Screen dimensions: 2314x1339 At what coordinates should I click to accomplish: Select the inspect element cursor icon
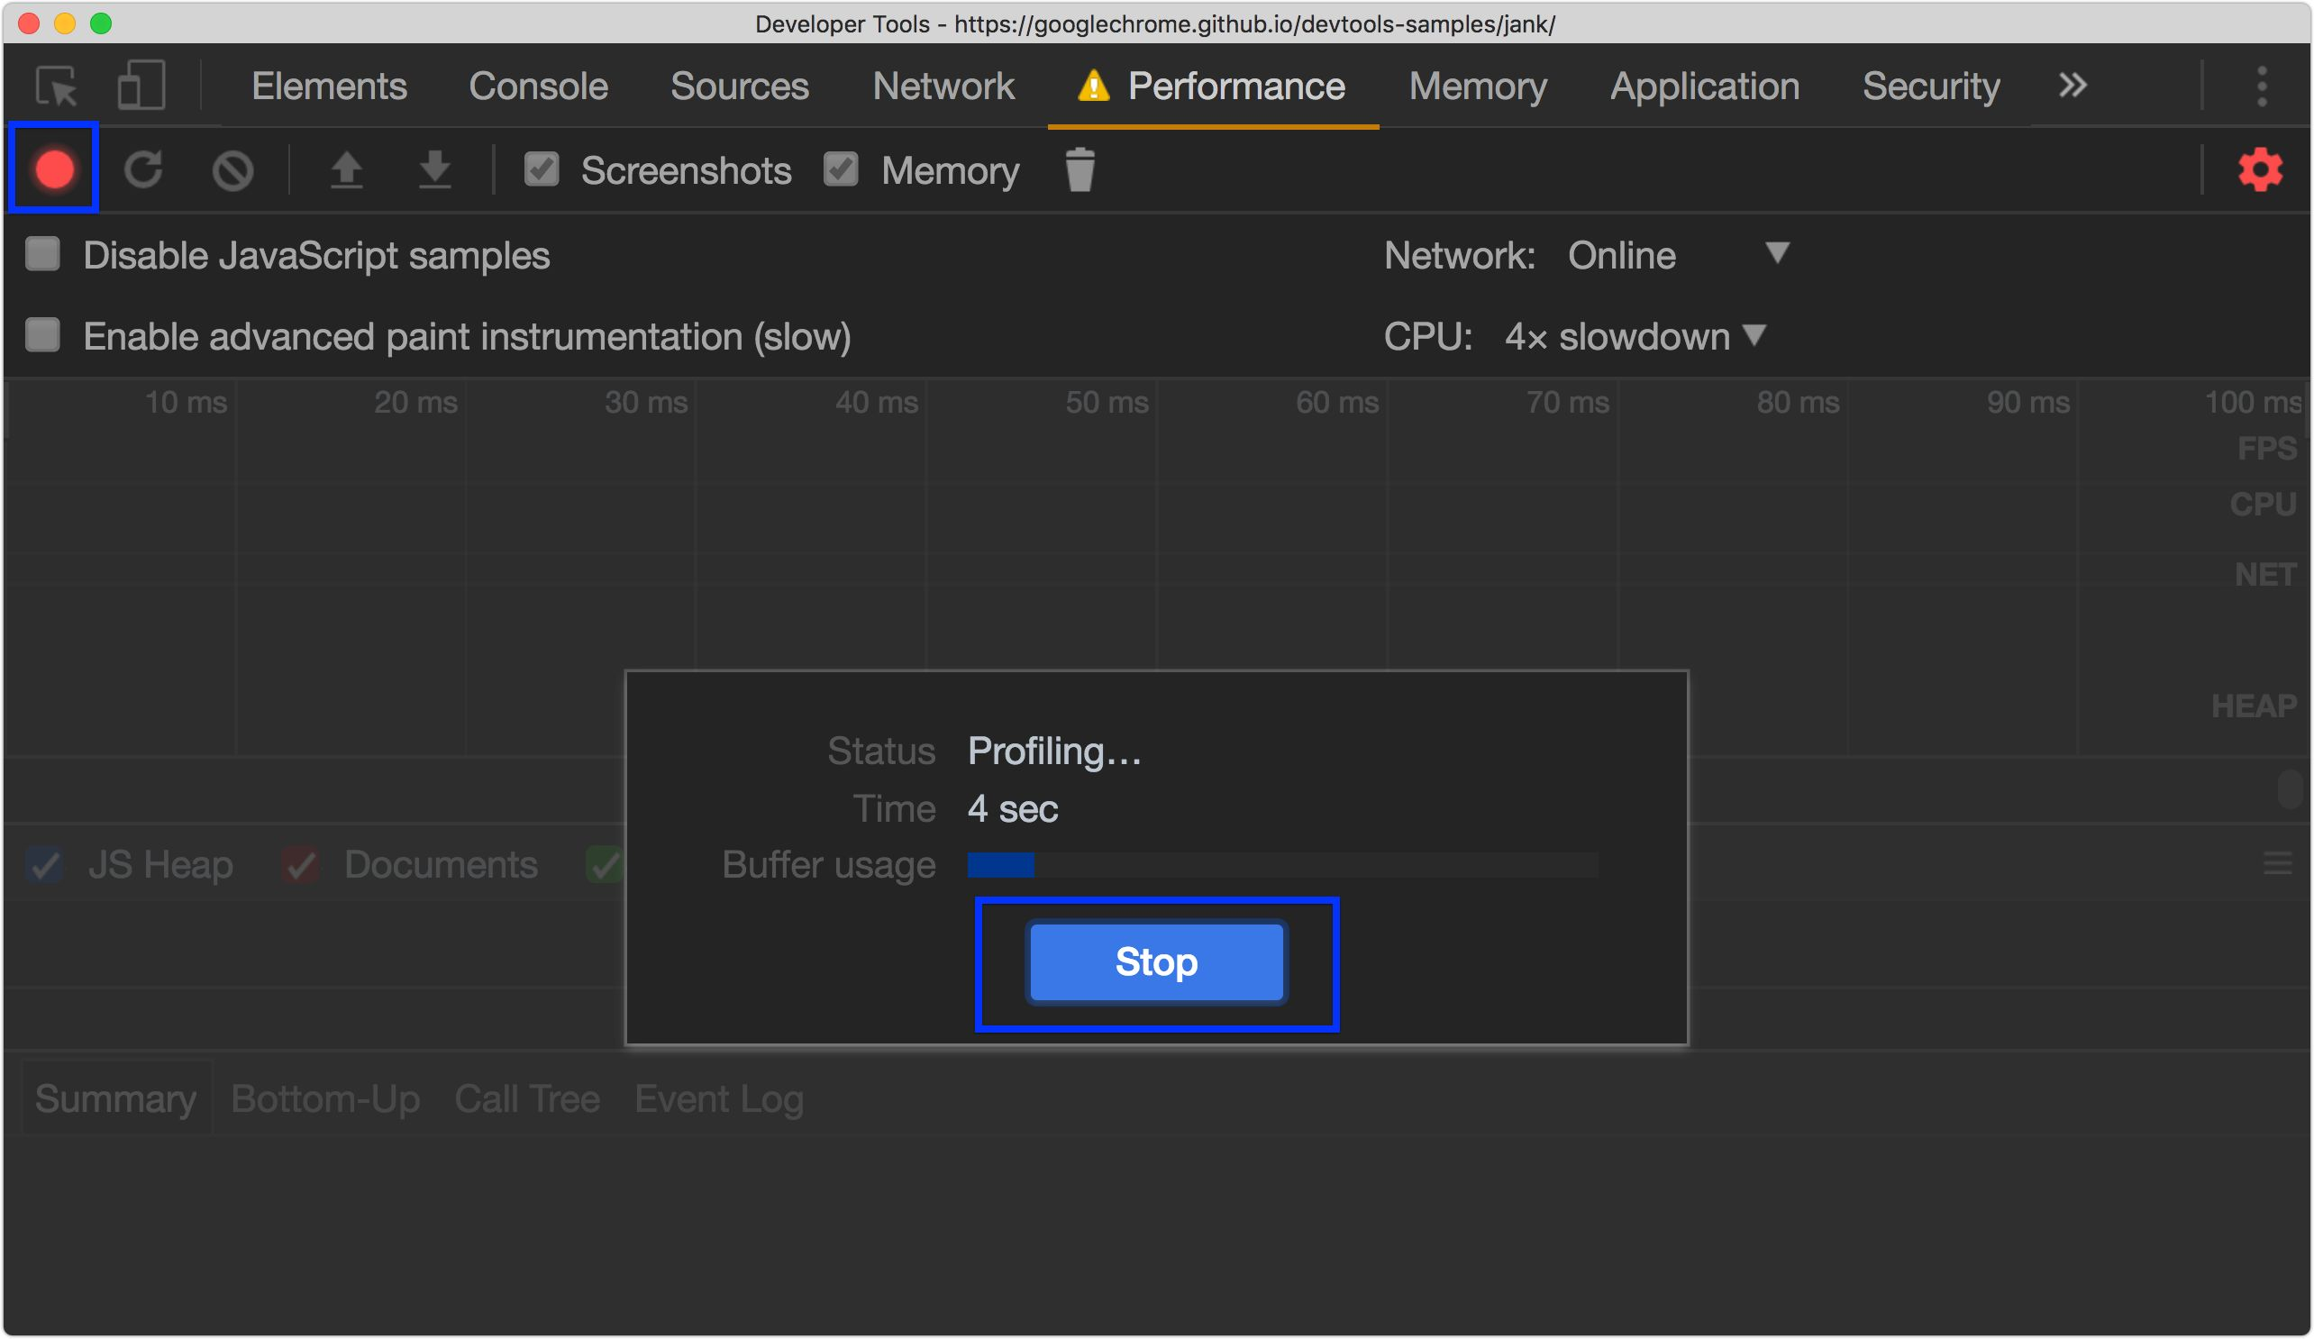pos(57,87)
